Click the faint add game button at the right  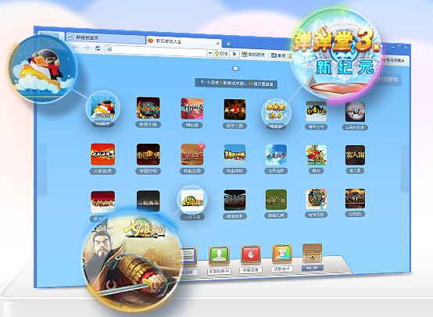389,80
